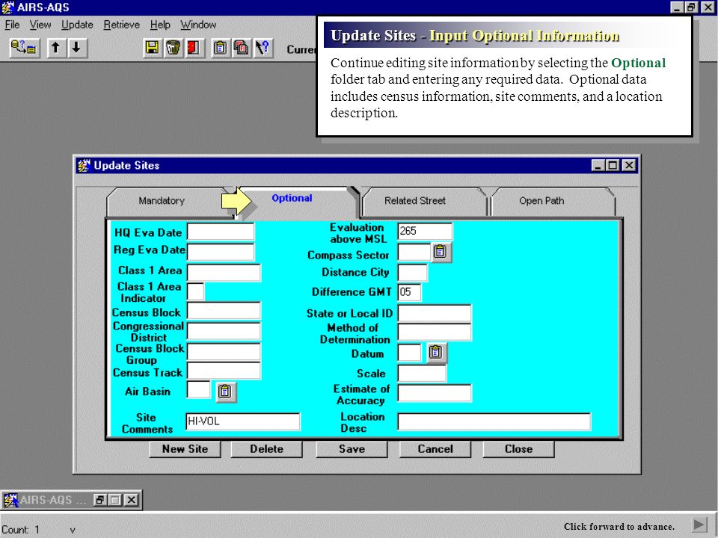
Task: Click the up arrow toolbar button
Action: click(x=56, y=48)
